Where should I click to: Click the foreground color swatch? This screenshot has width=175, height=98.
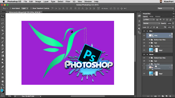2,90
